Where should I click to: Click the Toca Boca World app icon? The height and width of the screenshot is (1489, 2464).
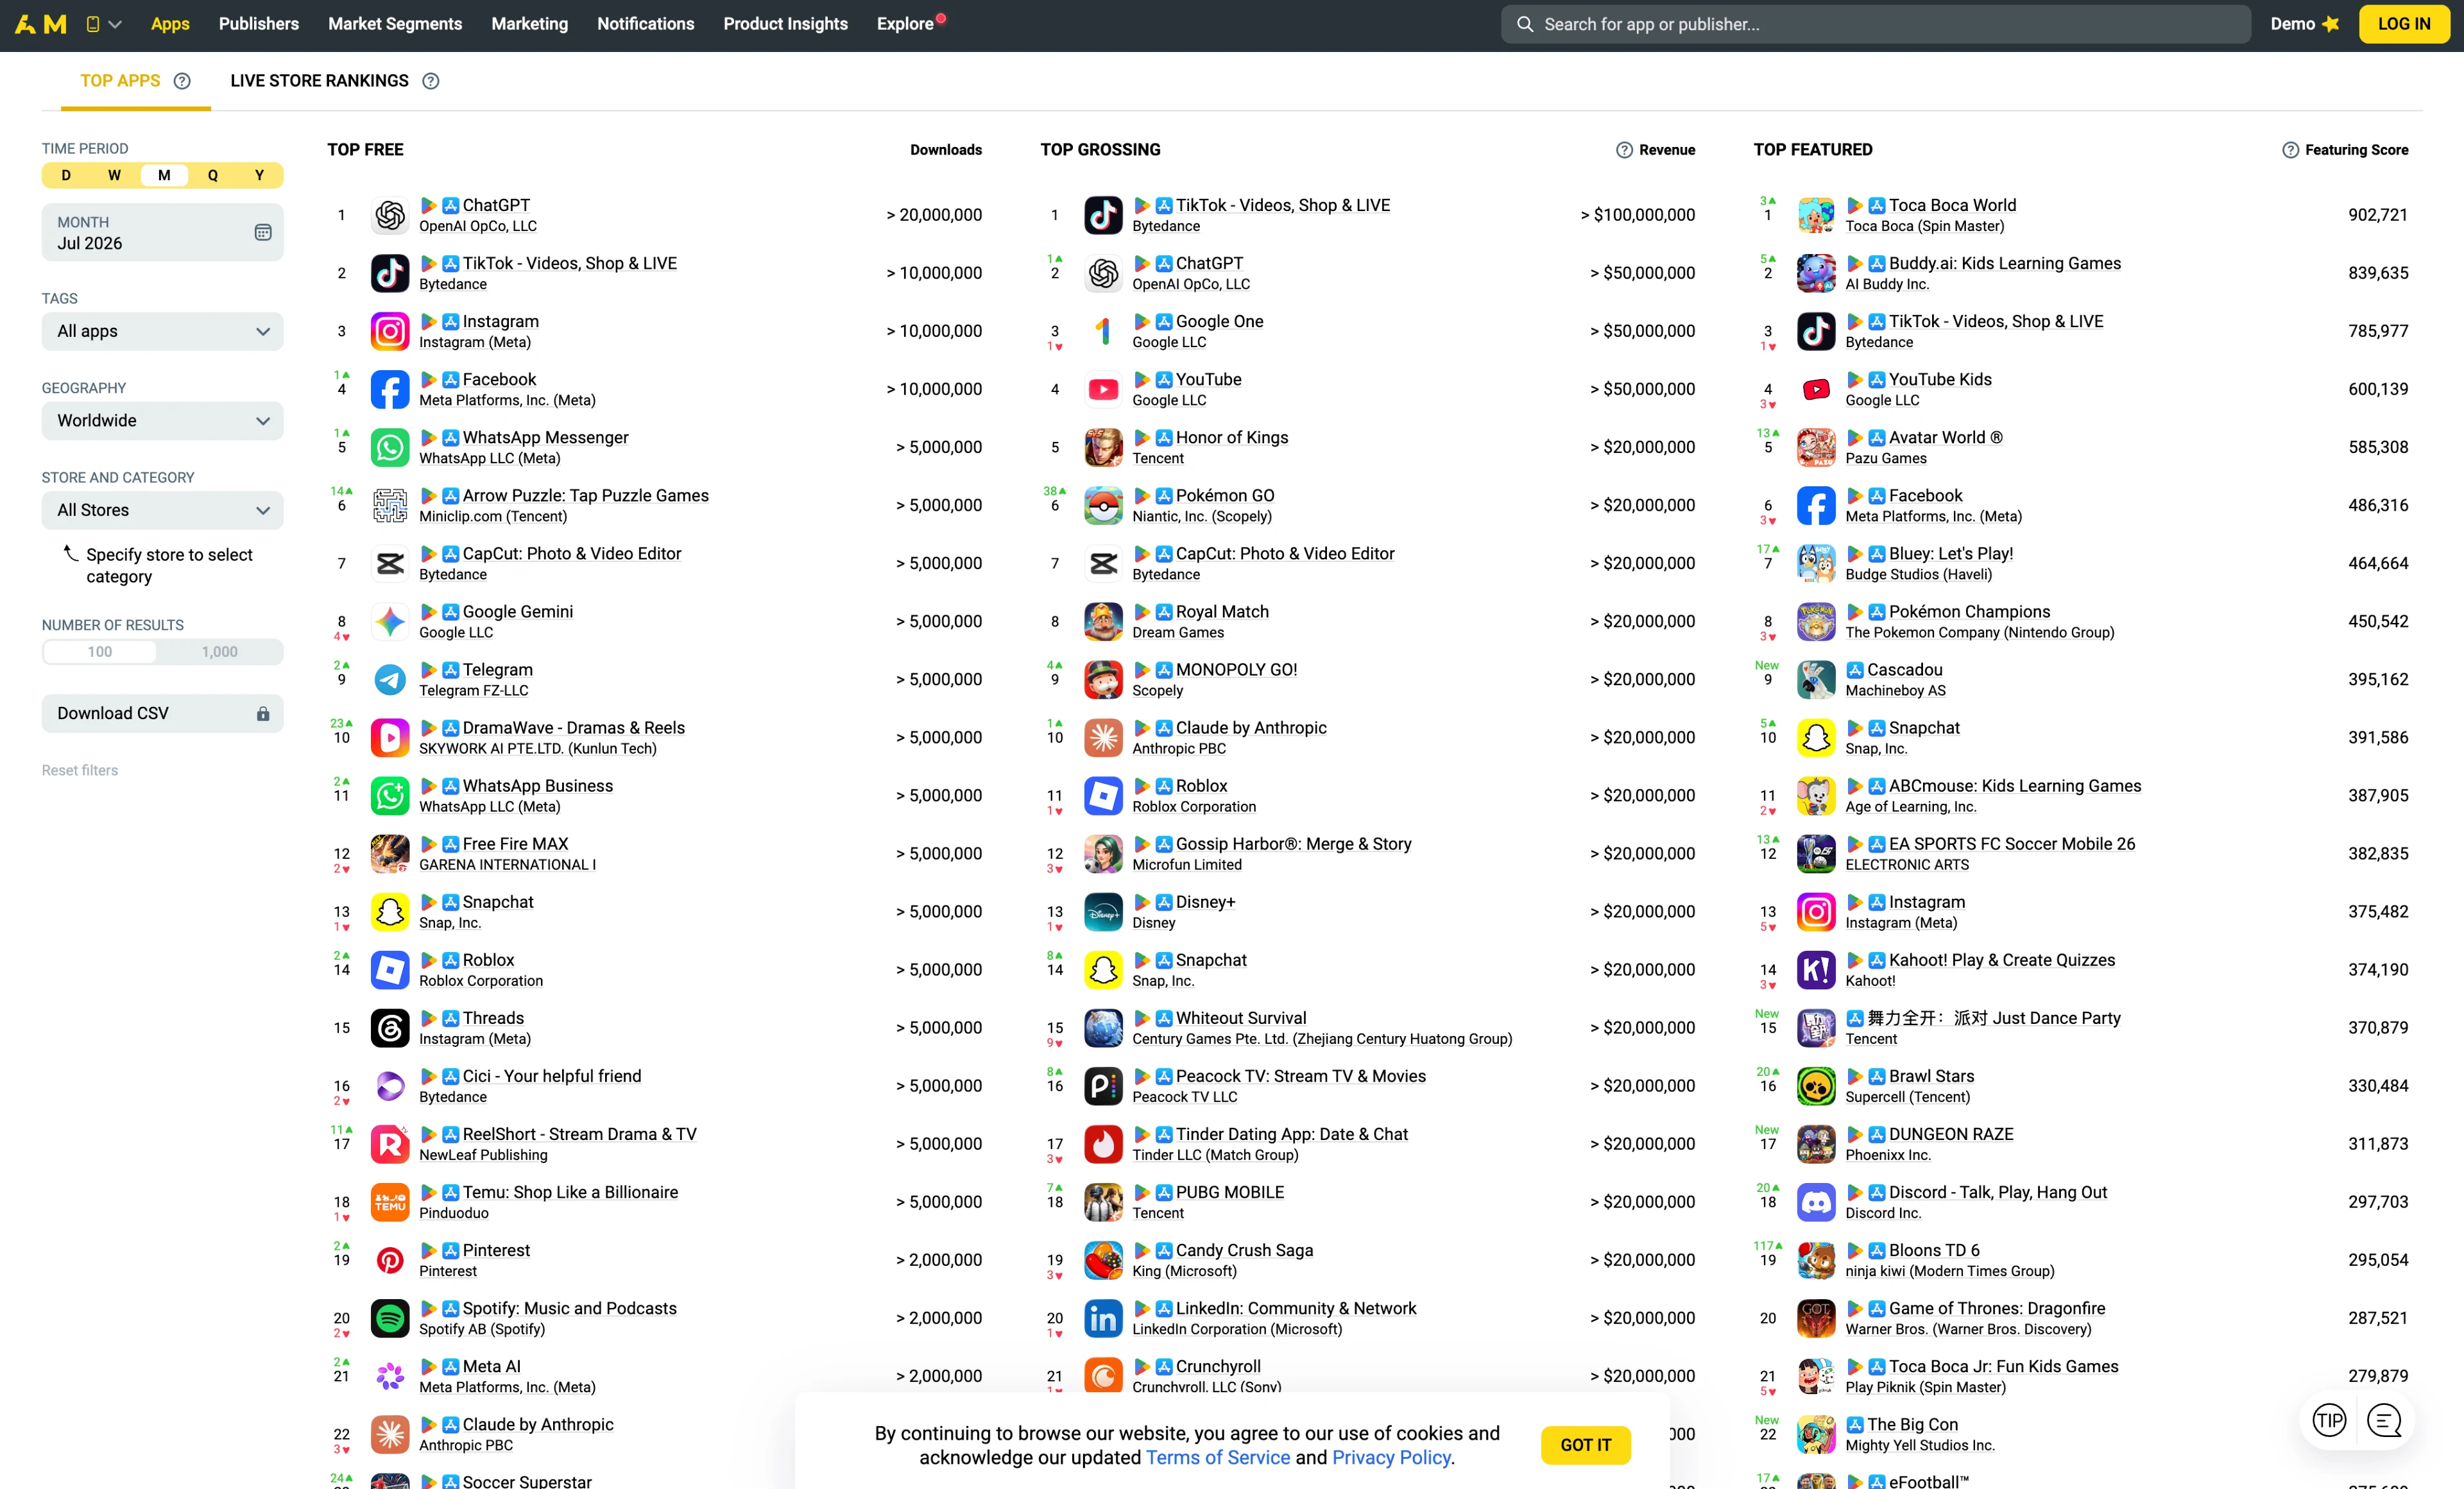(1816, 215)
